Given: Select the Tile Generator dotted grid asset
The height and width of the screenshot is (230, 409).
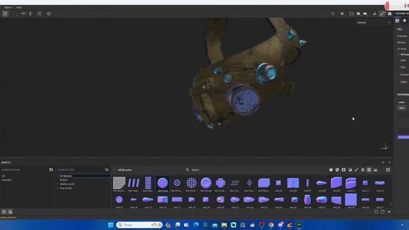Looking at the screenshot, I should (119, 184).
